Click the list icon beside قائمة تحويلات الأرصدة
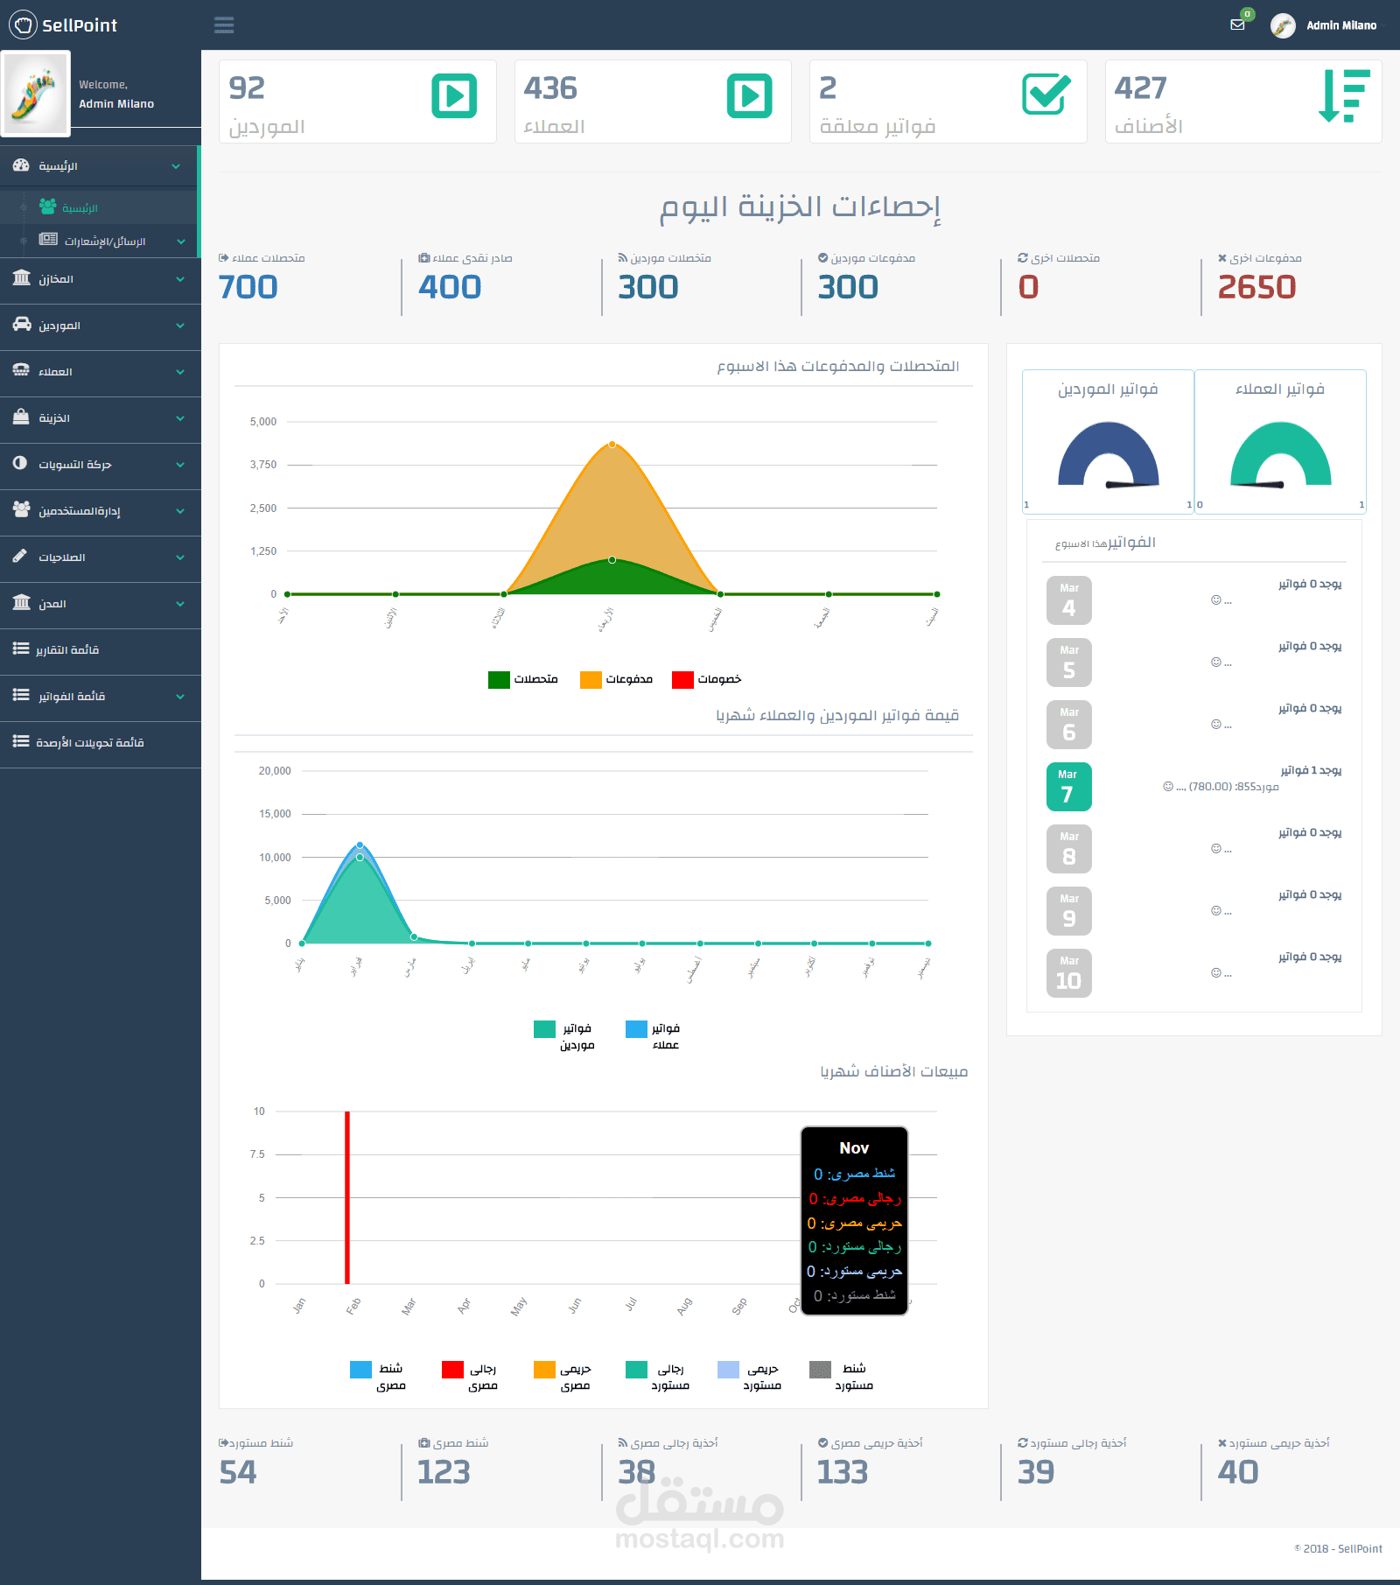The height and width of the screenshot is (1585, 1400). click(21, 741)
